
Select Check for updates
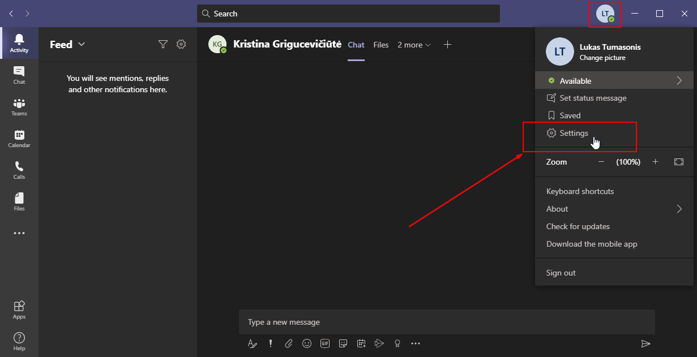[614, 226]
